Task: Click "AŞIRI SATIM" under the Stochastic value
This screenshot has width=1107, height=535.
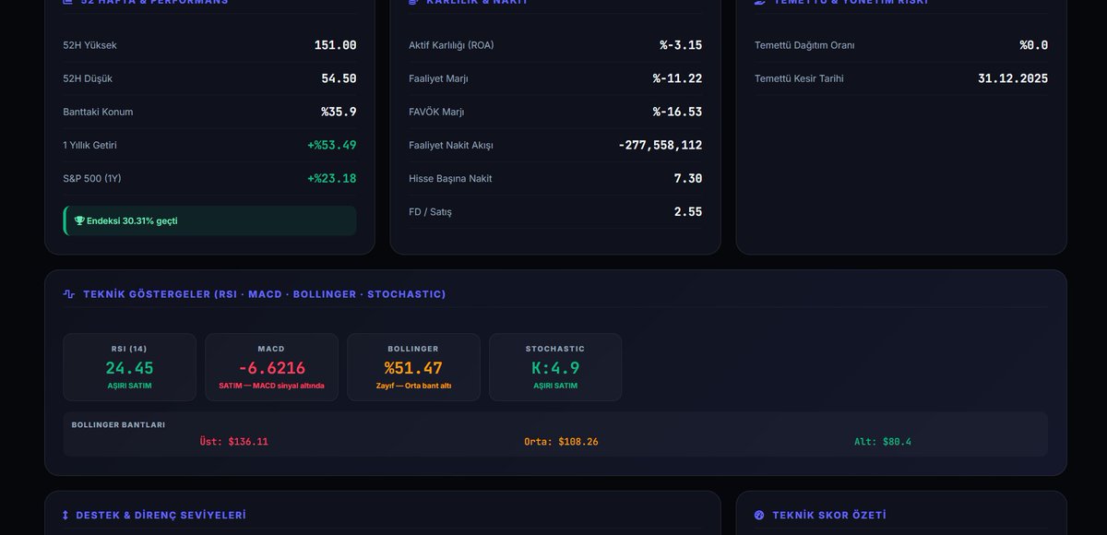Action: click(555, 386)
